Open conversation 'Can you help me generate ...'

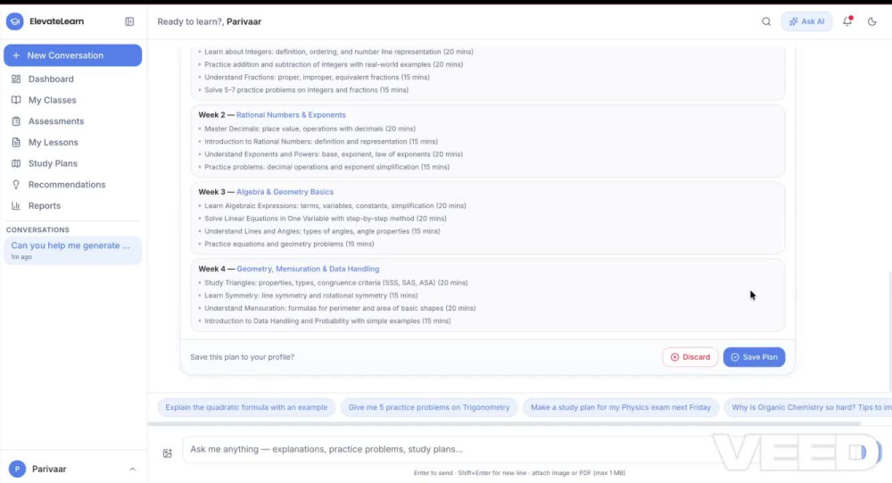(x=72, y=251)
